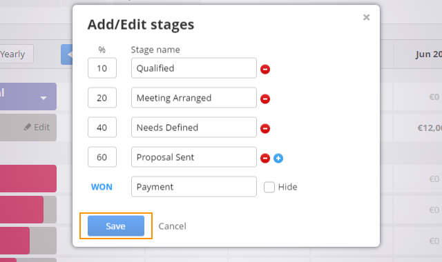The image size is (442, 262).
Task: Close the Add/Edit stages dialog
Action: 366,17
